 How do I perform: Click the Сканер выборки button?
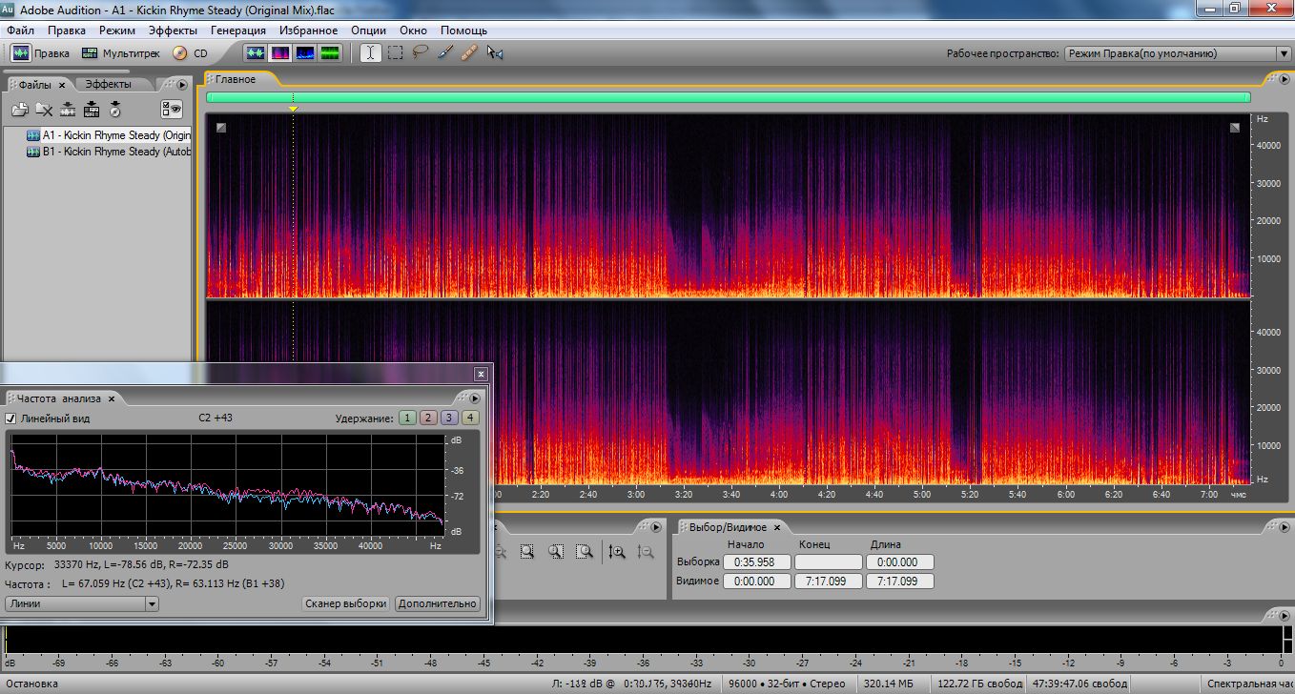(x=346, y=603)
